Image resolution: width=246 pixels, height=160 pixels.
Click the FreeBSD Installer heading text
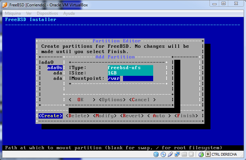click(30, 20)
